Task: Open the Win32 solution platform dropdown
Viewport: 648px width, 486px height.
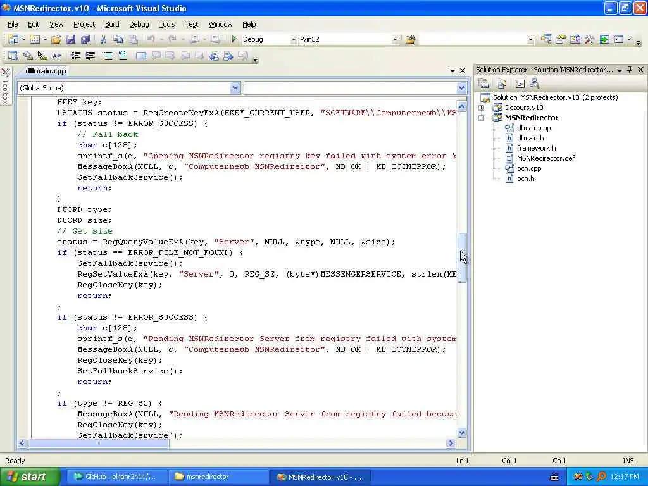Action: click(x=395, y=40)
